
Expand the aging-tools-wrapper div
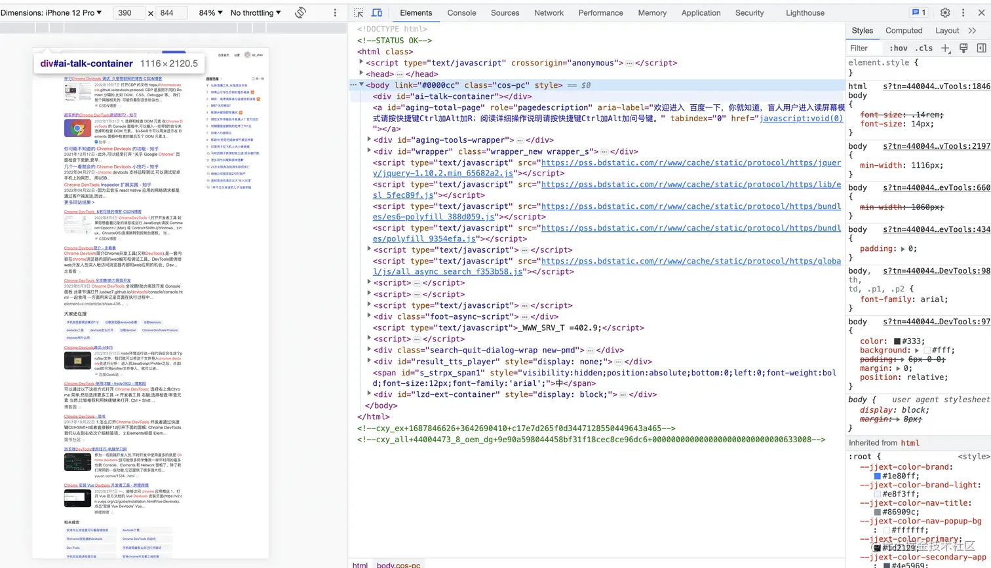click(x=369, y=140)
